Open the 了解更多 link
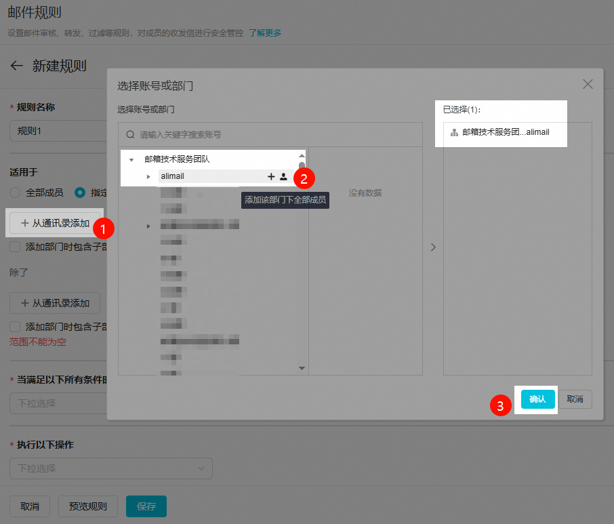The image size is (614, 524). pos(265,33)
